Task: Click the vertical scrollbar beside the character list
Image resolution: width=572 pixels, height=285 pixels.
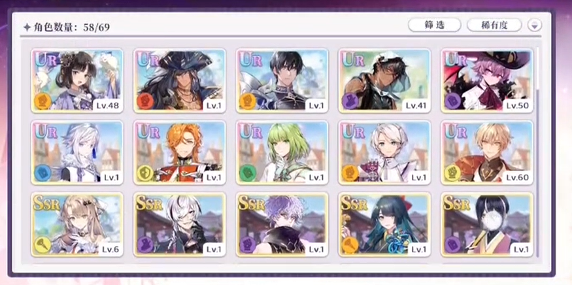Action: 538,153
